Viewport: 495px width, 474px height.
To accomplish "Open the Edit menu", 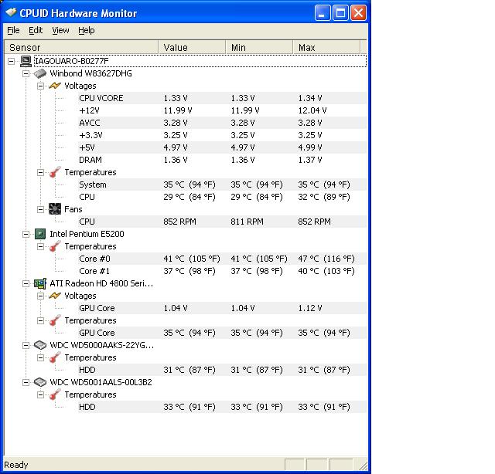I will click(36, 30).
